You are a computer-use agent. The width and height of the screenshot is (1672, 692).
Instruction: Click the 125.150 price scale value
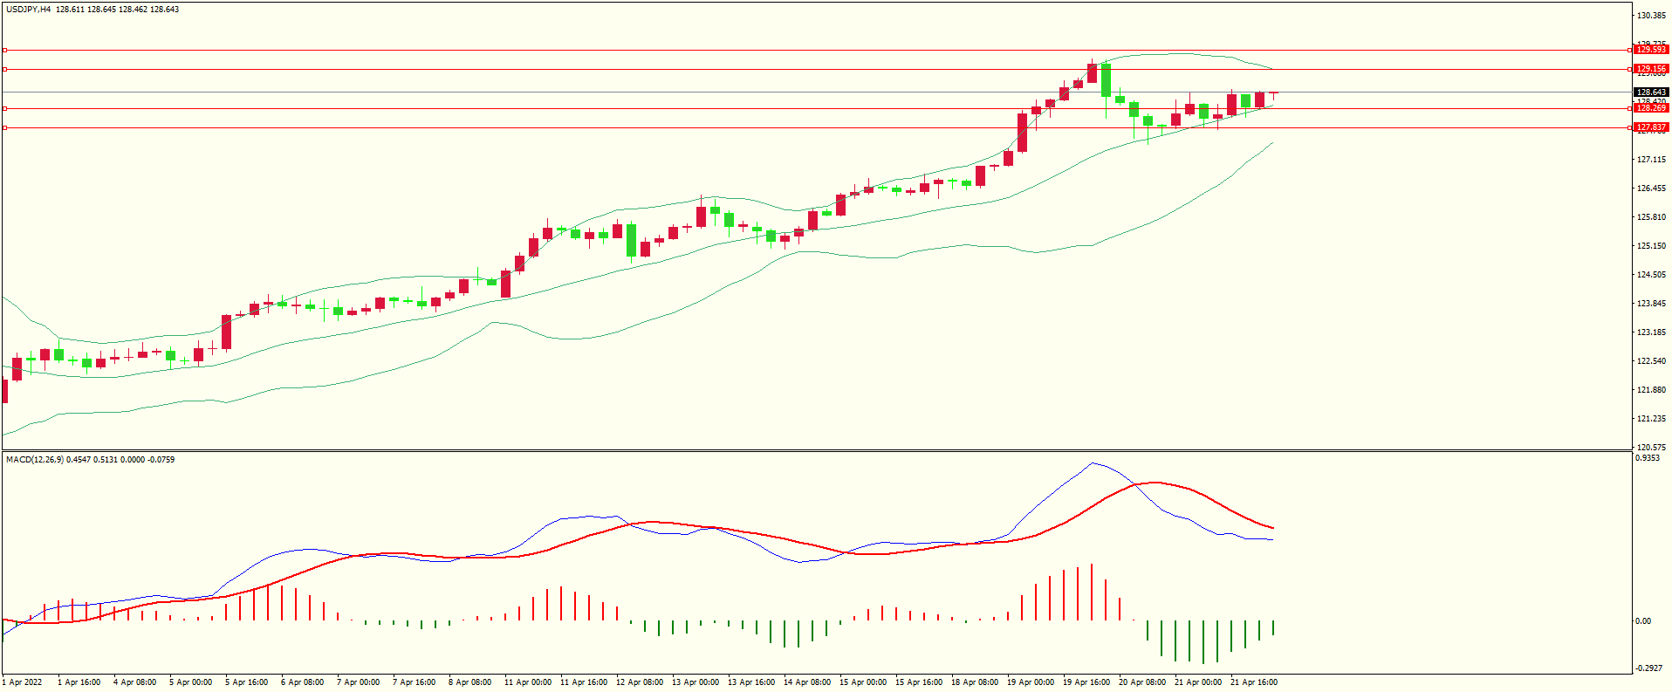point(1652,246)
